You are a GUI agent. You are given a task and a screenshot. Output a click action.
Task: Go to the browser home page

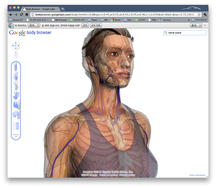pyautogui.click(x=27, y=14)
